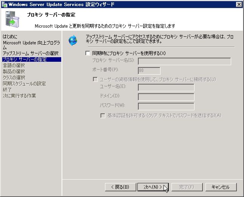Click the ポート番号 field showing 80
This screenshot has height=197, width=244.
[149, 71]
